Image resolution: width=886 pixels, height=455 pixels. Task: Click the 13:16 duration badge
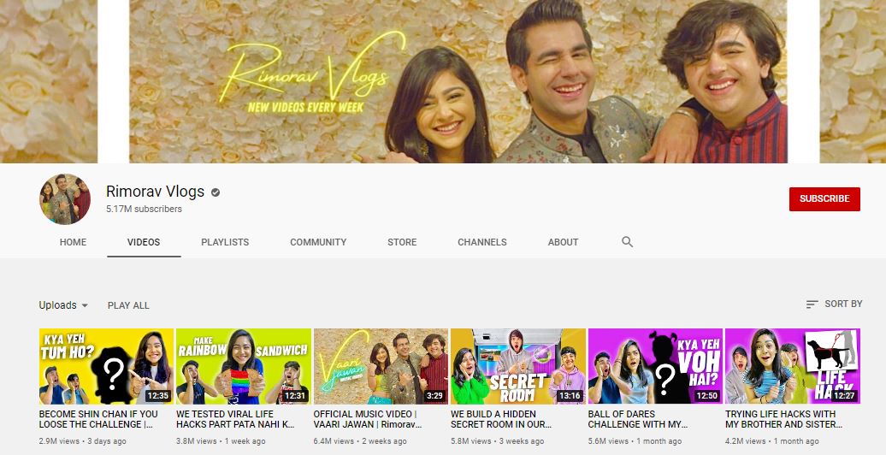tap(570, 396)
